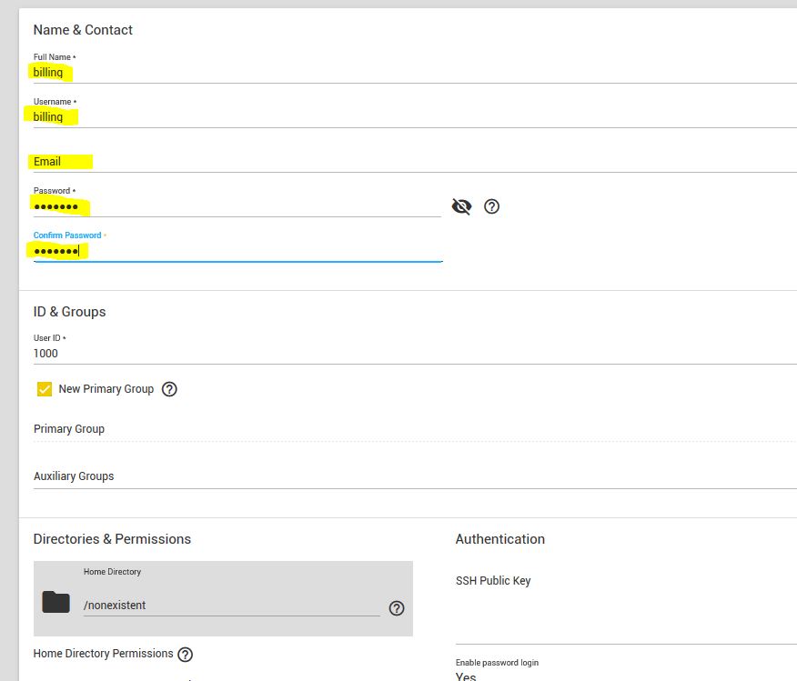Click the Directories & Permissions heading
This screenshot has height=681, width=797.
pyautogui.click(x=112, y=539)
